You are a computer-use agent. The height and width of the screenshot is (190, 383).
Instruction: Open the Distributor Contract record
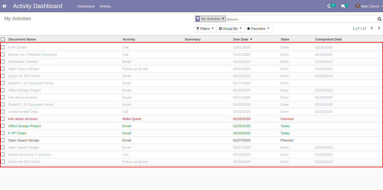(x=23, y=62)
